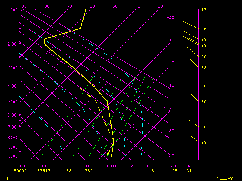This screenshot has height=181, width=242.
Task: Click the EQUIP level value 562
Action: (x=89, y=170)
